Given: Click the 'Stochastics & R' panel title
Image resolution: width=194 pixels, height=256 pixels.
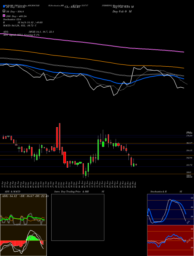Looking at the screenshot, I should coord(158,192).
